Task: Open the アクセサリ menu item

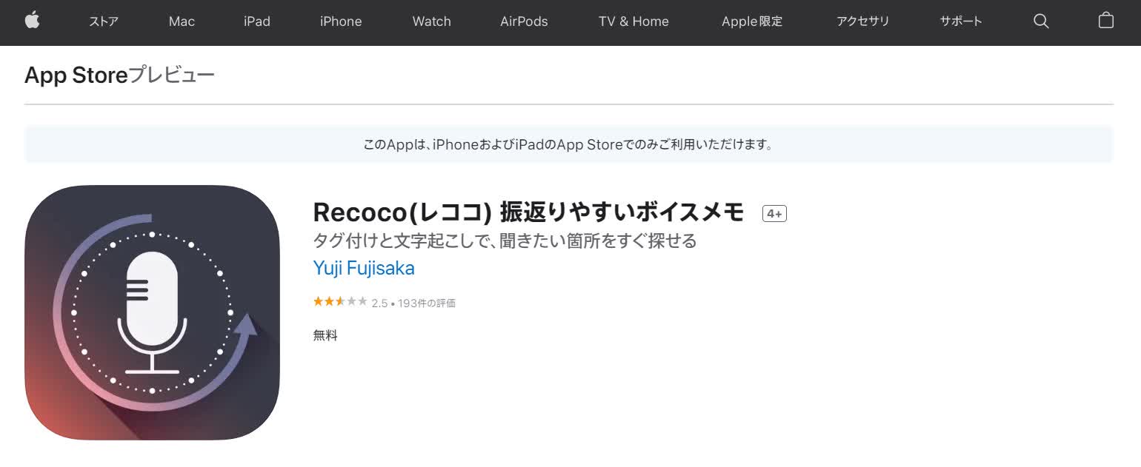Action: [x=862, y=21]
